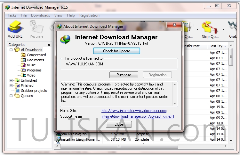Open the Registration menu
This screenshot has height=155, width=240.
pyautogui.click(x=89, y=15)
